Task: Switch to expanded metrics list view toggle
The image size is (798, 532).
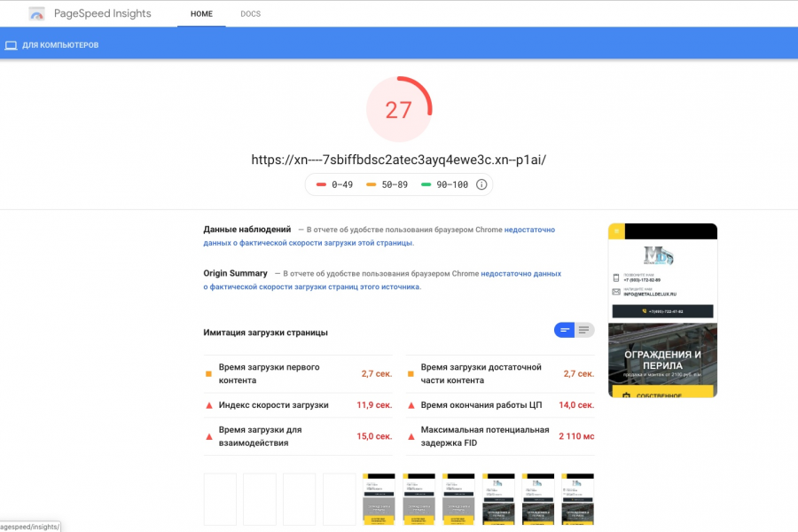Action: [584, 330]
